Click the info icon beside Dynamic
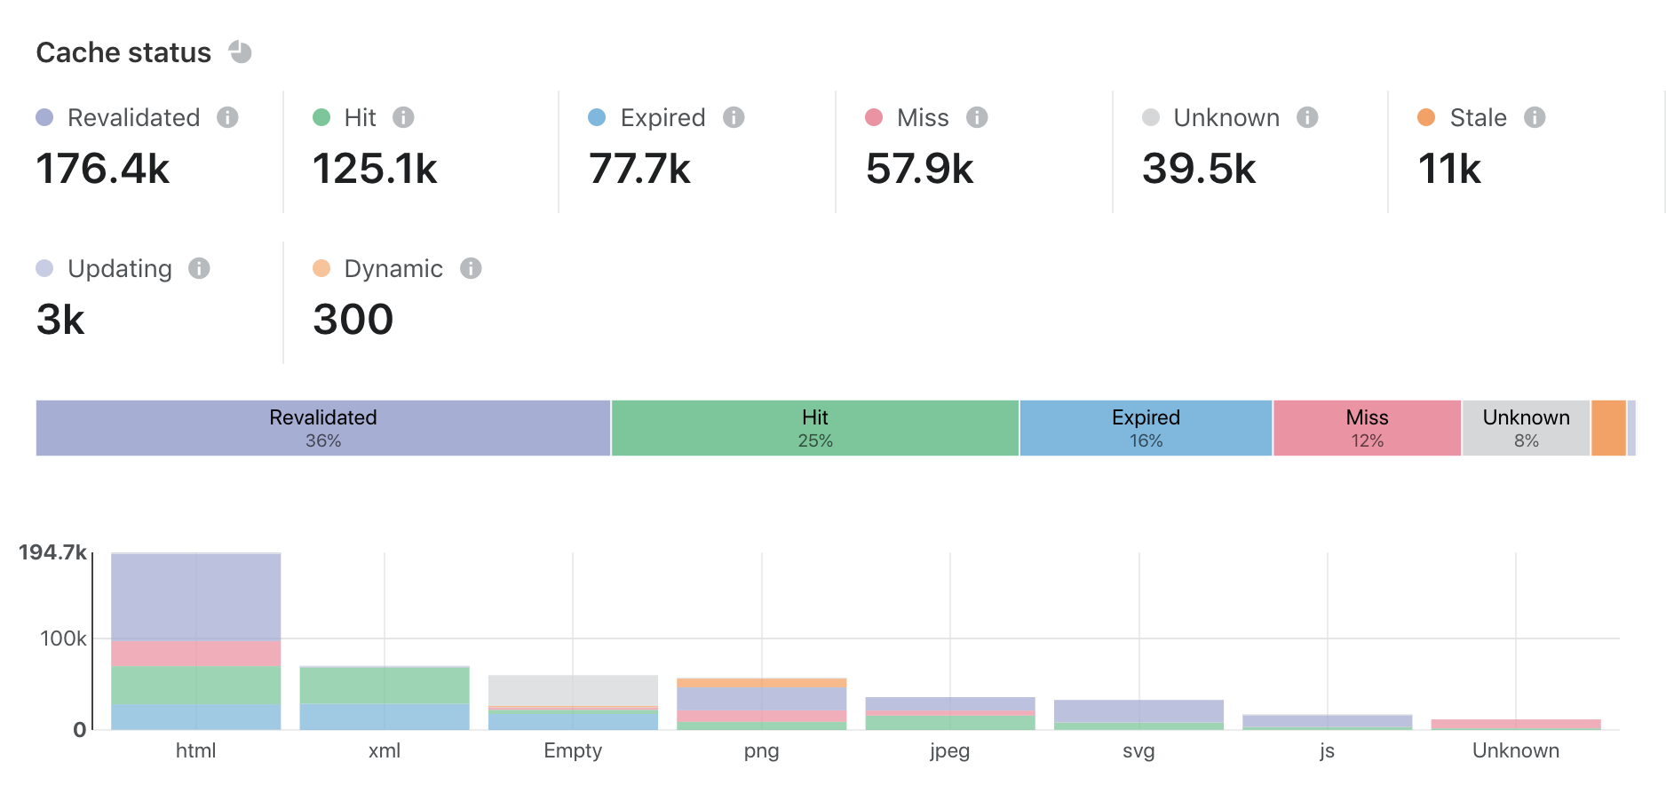 tap(471, 268)
